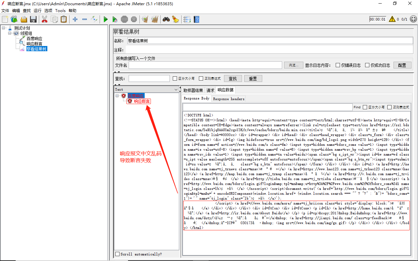Start the test with green play icon

(105, 19)
